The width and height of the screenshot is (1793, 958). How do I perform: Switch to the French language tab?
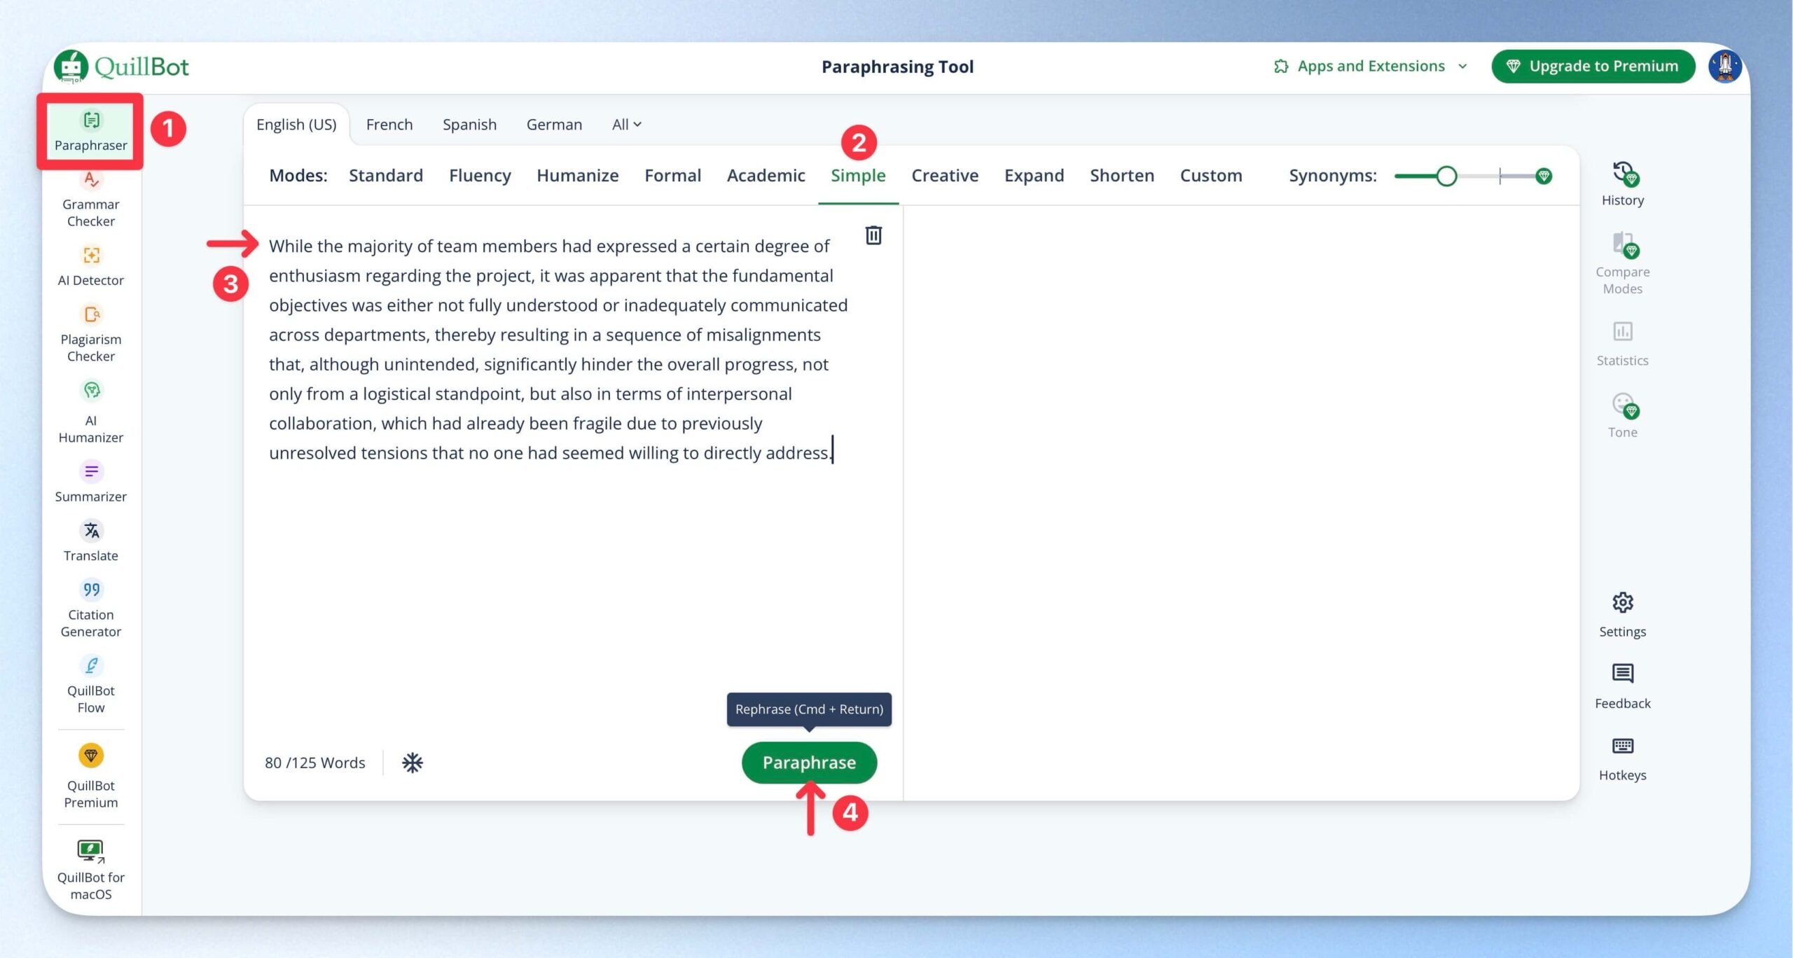389,125
